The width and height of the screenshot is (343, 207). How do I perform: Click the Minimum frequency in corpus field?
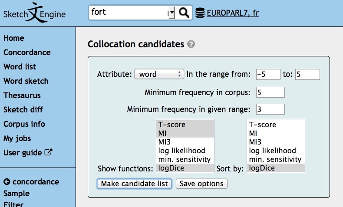[x=270, y=92]
